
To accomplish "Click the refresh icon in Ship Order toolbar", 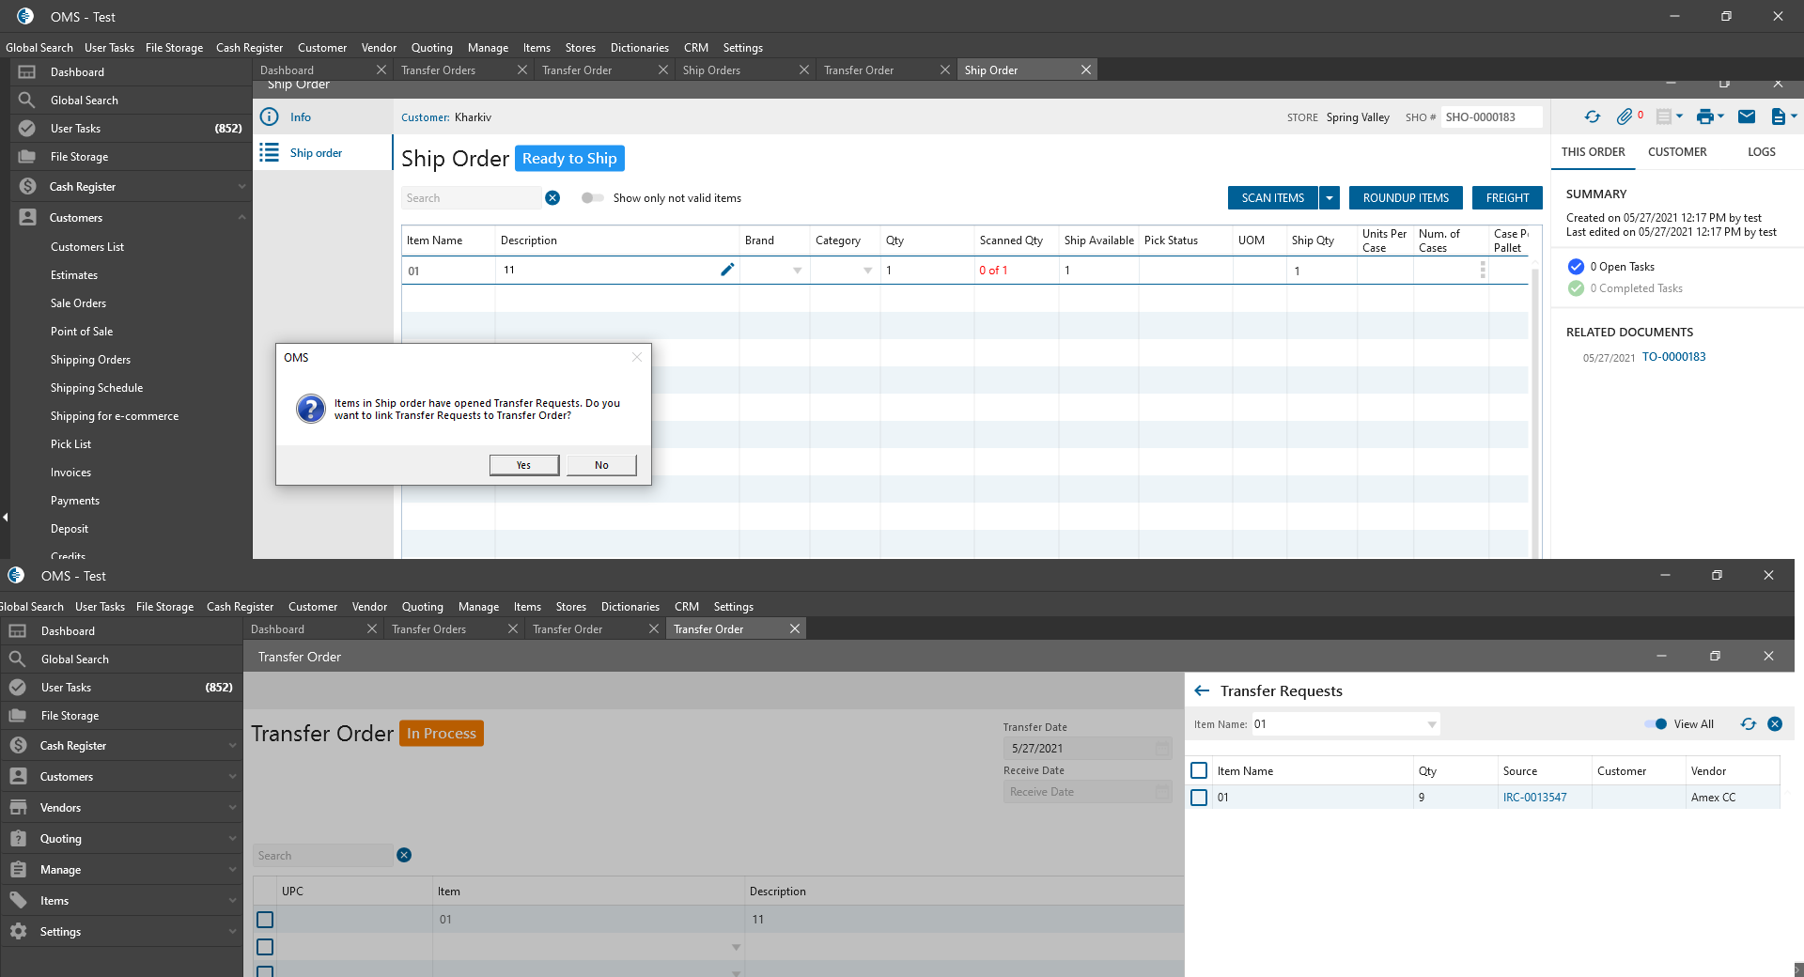I will pyautogui.click(x=1592, y=116).
